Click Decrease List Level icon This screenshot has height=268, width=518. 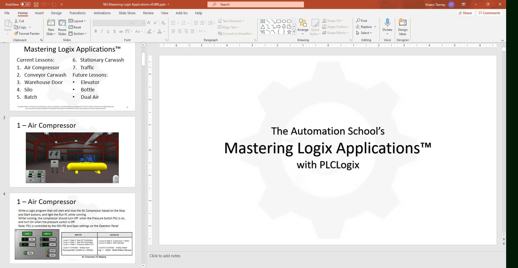[196, 23]
